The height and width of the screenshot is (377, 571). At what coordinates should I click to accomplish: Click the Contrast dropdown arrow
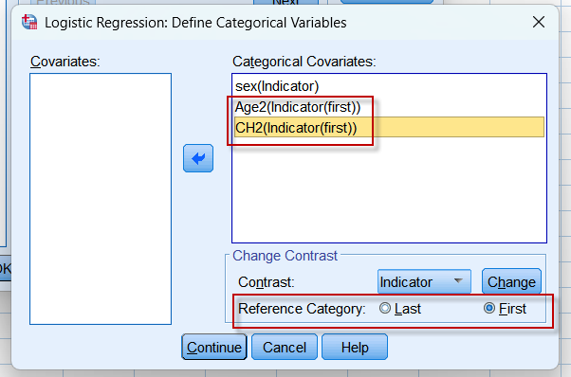pos(458,280)
